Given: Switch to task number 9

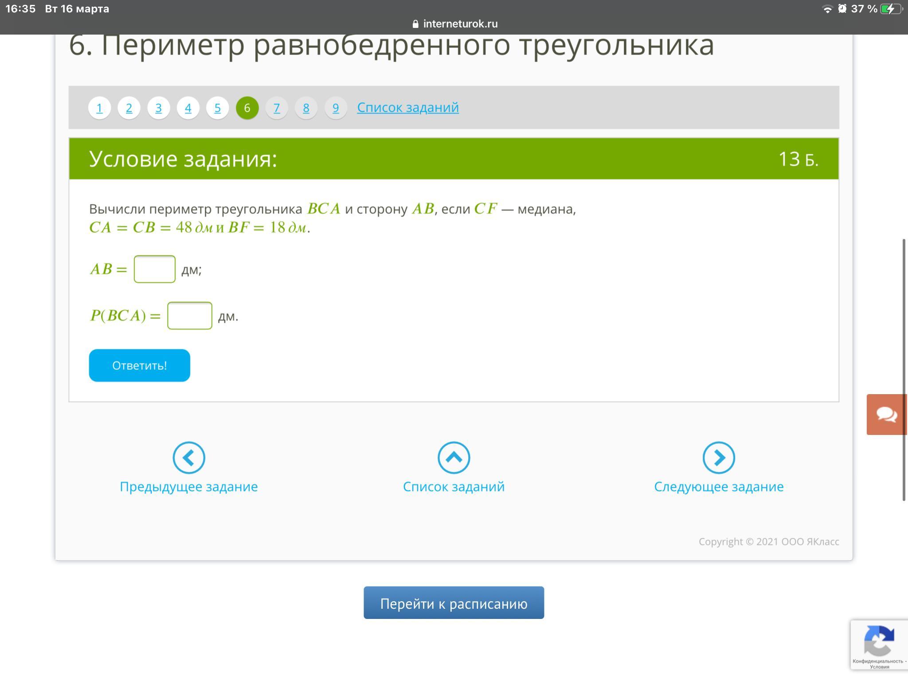Looking at the screenshot, I should pyautogui.click(x=336, y=108).
